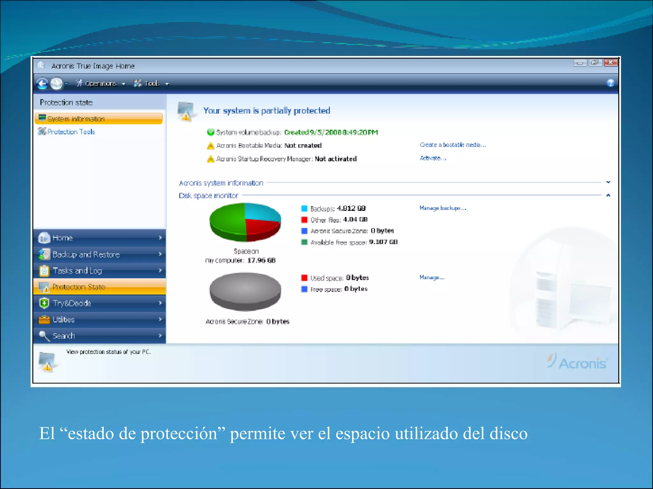Click Manage link for Secure Zone
The height and width of the screenshot is (489, 653).
[x=432, y=278]
